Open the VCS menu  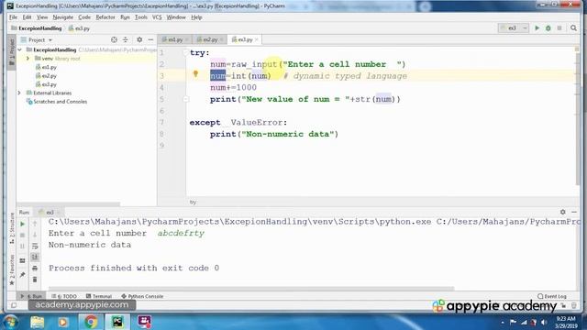[157, 17]
